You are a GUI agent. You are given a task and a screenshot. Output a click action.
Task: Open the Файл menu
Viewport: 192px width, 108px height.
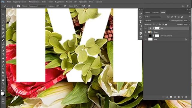(9, 2)
